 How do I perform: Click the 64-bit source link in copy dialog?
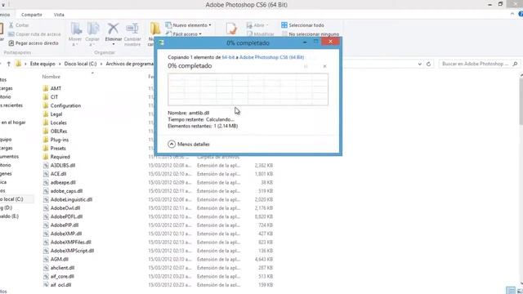coord(228,57)
